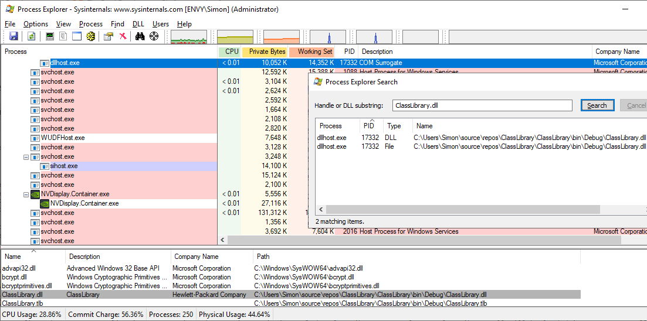Sort search results by PID column
Image resolution: width=647 pixels, height=321 pixels.
pos(371,126)
